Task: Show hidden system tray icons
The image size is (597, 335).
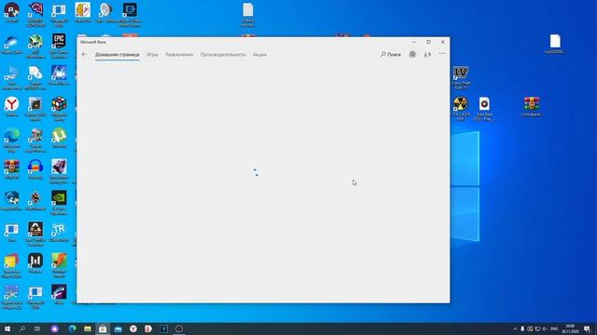Action: coord(515,328)
